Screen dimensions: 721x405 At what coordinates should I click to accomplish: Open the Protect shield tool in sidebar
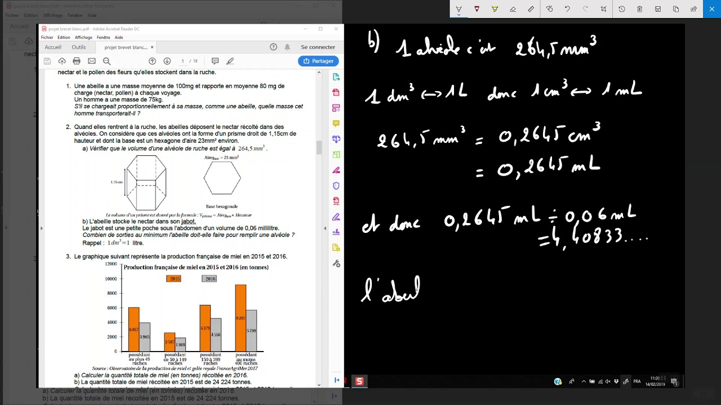(336, 186)
